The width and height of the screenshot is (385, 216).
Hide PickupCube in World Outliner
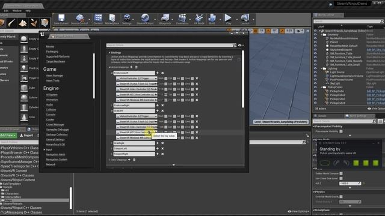(315, 91)
